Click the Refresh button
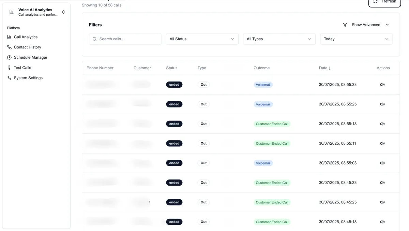This screenshot has height=231, width=409. tap(384, 2)
